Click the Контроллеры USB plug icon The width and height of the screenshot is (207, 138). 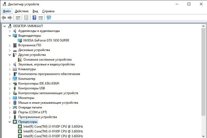15,88
